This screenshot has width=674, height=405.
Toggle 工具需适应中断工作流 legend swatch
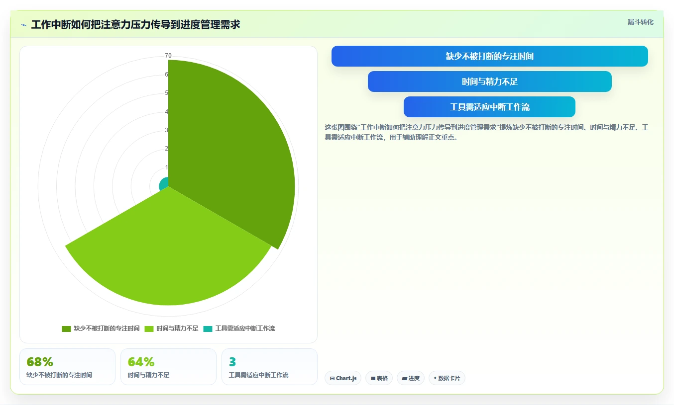208,329
